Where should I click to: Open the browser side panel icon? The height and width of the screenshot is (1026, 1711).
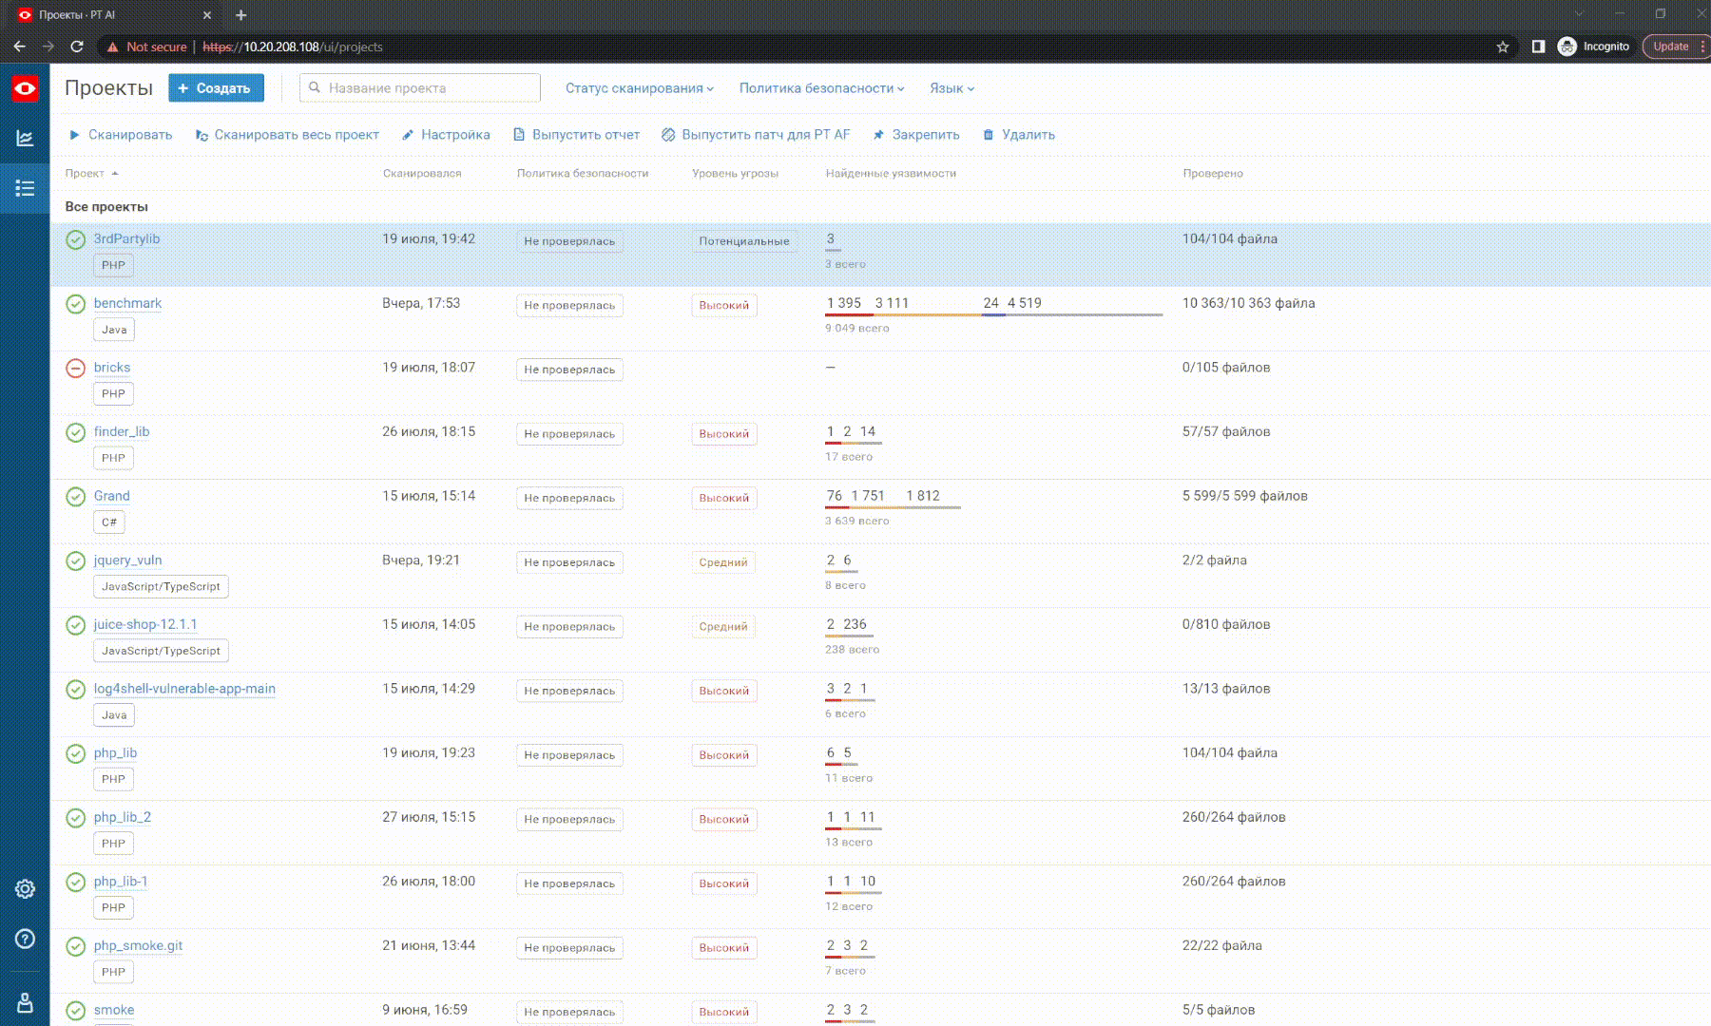[x=1538, y=47]
